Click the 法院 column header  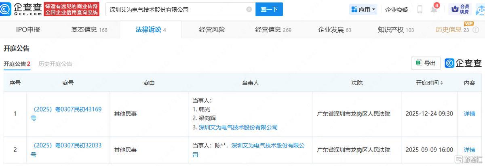357,83
